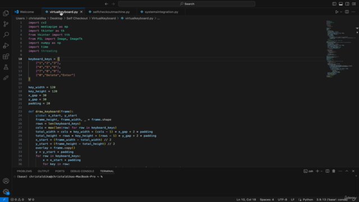Open the PORTS panel tab
Viewport: 359px width, 202px height.
coord(60,171)
